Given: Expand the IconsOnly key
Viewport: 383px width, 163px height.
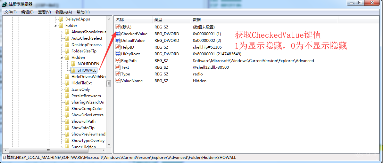Looking at the screenshot, I should point(62,89).
